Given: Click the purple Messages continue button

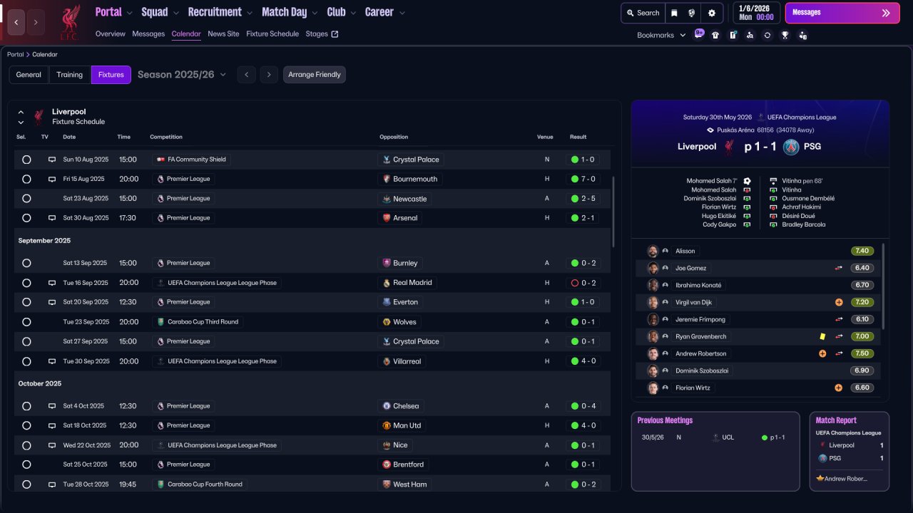Looking at the screenshot, I should click(x=841, y=13).
